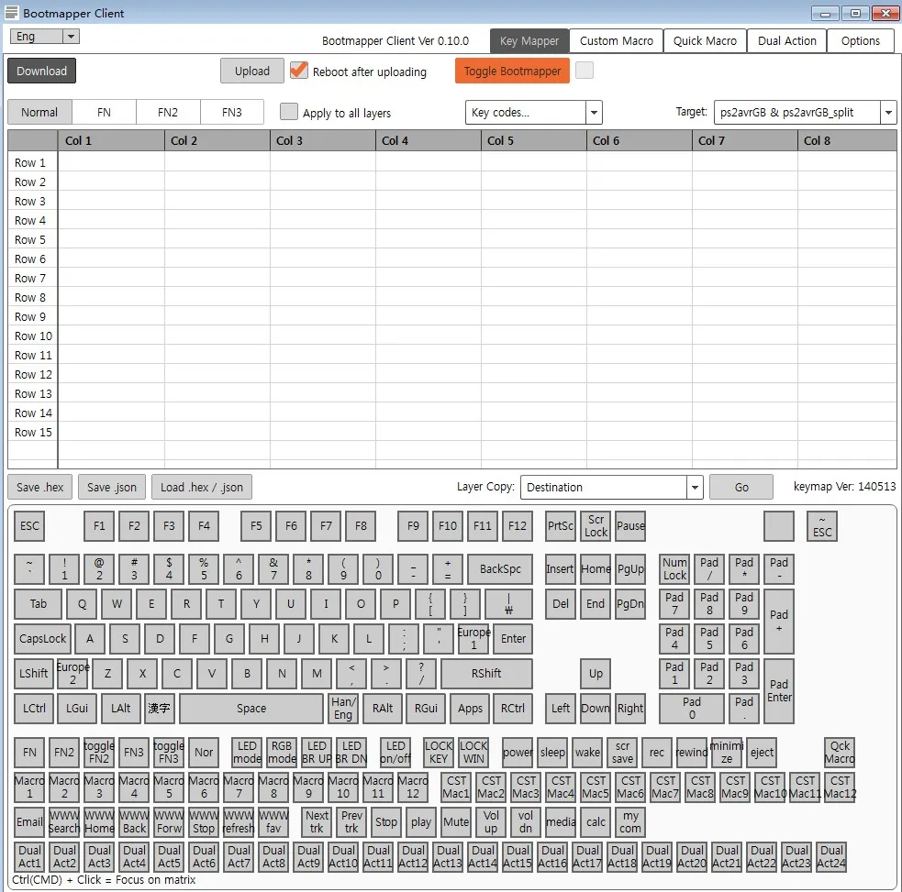Viewport: 902px width, 892px height.
Task: Select the RShift key
Action: point(486,673)
